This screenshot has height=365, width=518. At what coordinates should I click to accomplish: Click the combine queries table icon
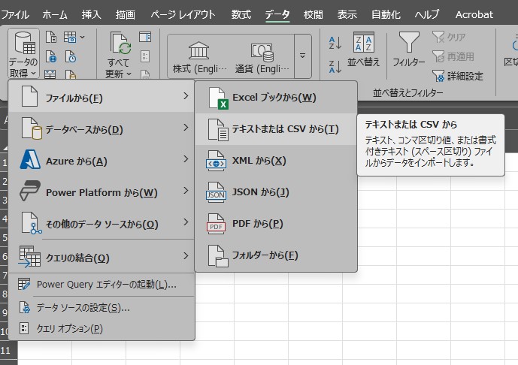(x=30, y=256)
